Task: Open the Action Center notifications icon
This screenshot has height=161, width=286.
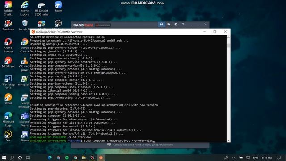Action: point(278,157)
